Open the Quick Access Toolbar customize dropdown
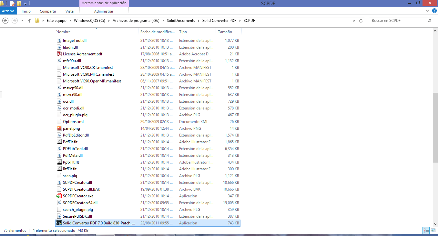 coord(25,4)
